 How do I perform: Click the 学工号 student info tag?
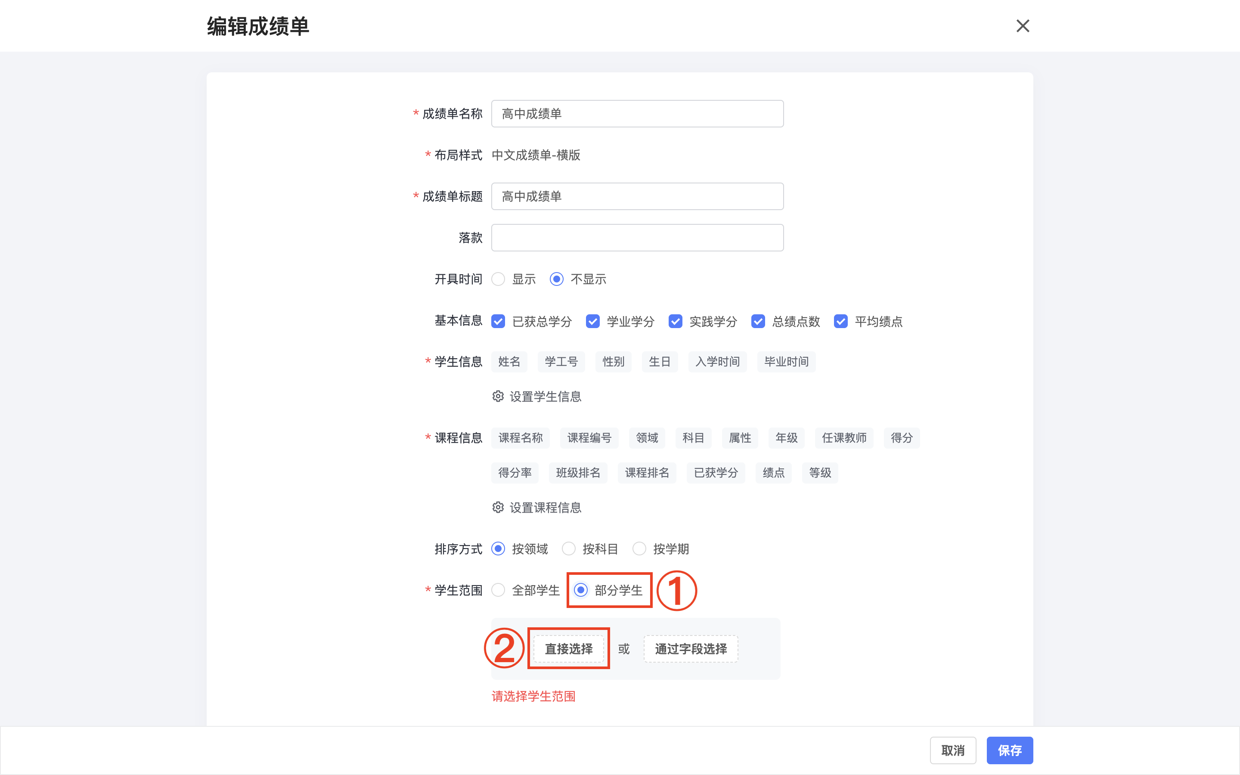(561, 362)
